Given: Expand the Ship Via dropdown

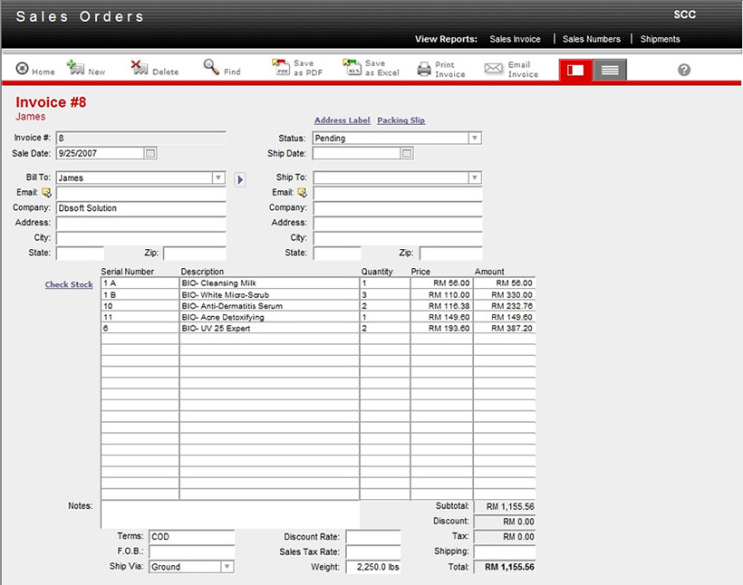Looking at the screenshot, I should pyautogui.click(x=227, y=567).
